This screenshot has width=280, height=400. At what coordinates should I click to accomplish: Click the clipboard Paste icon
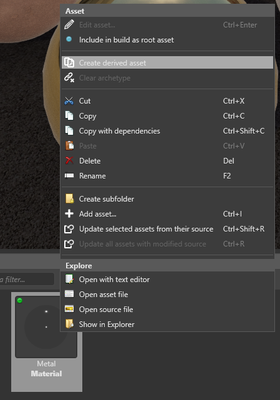pyautogui.click(x=69, y=145)
